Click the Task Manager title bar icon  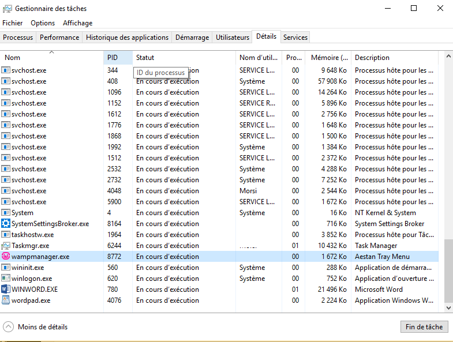tap(8, 9)
